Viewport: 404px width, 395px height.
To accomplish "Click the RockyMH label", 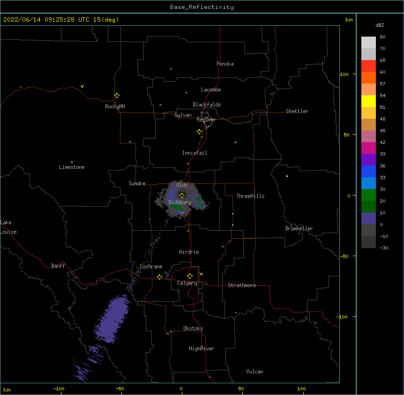I will [115, 106].
